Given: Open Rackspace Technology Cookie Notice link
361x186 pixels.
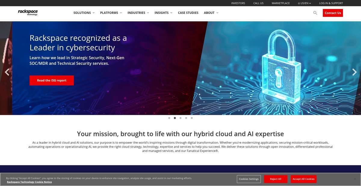Looking at the screenshot, I should tap(29, 182).
